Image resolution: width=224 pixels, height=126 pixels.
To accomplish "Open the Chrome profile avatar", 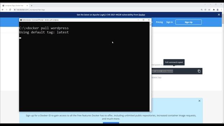I will 218,10.
